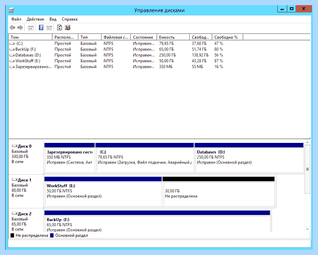Click the vertical scrollbar thumb in disk pane
Screen dimensions: 318x255
click(x=307, y=169)
